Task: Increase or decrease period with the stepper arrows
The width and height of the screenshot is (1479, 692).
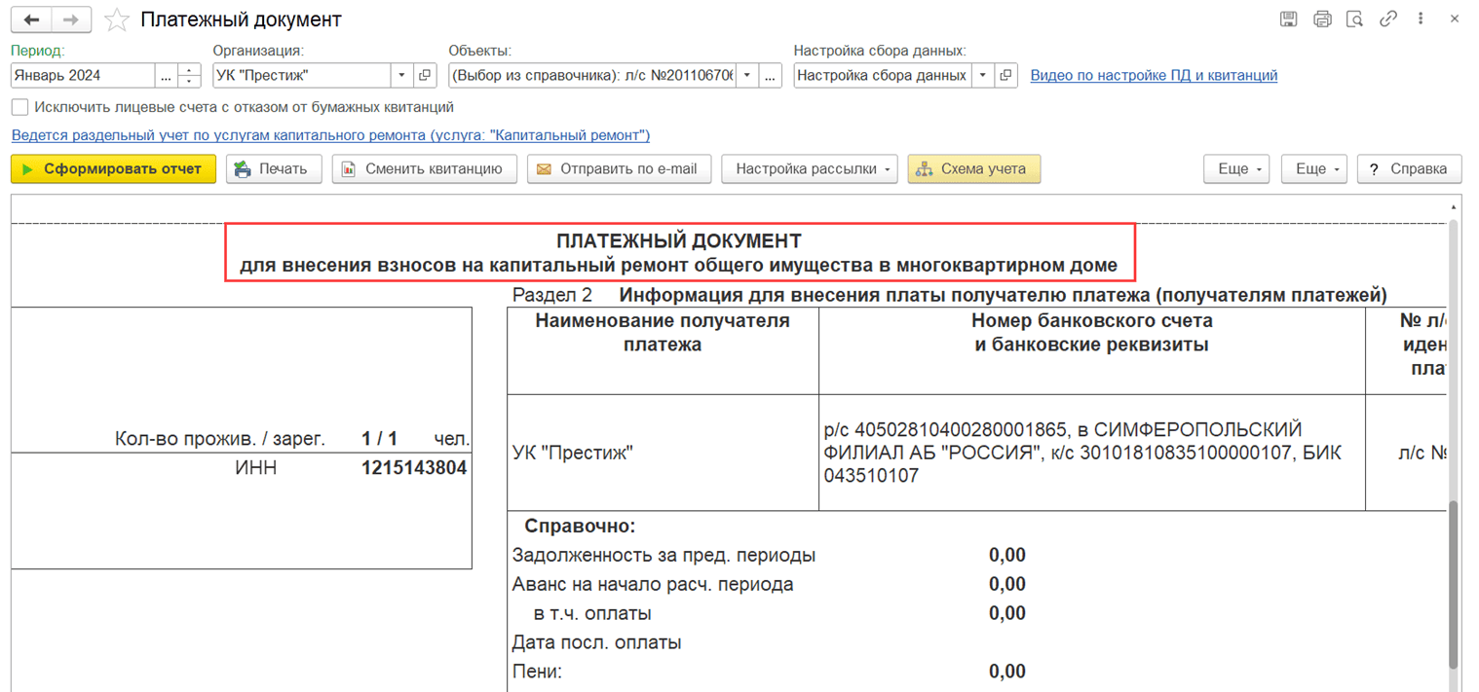Action: [190, 75]
